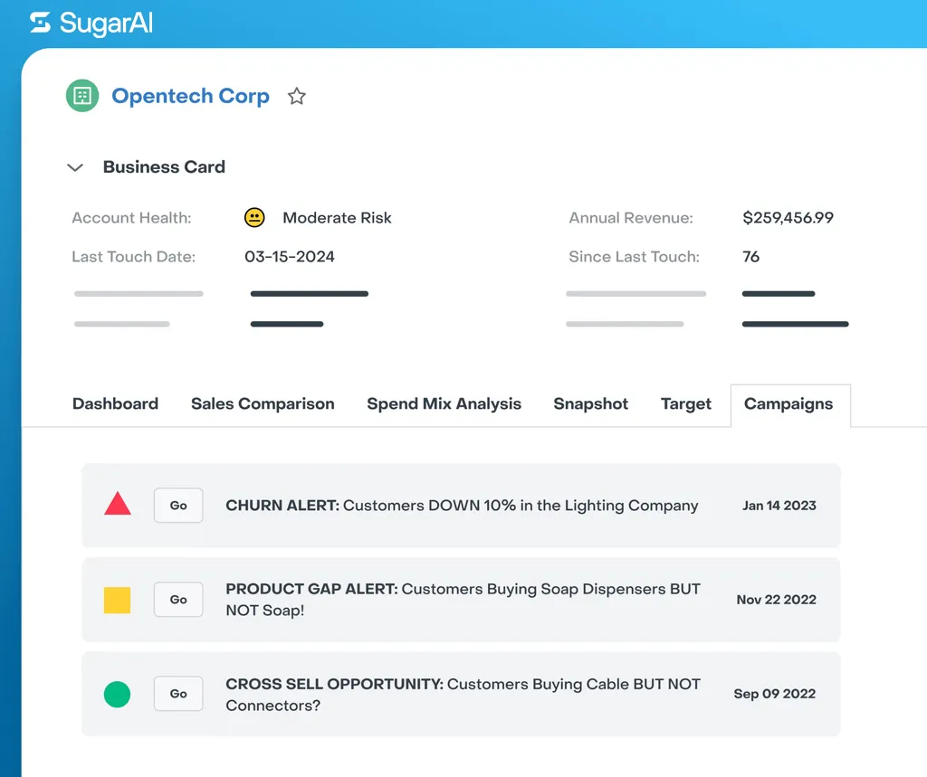Click the red triangle churn alert icon
This screenshot has height=777, width=927.
coord(118,505)
